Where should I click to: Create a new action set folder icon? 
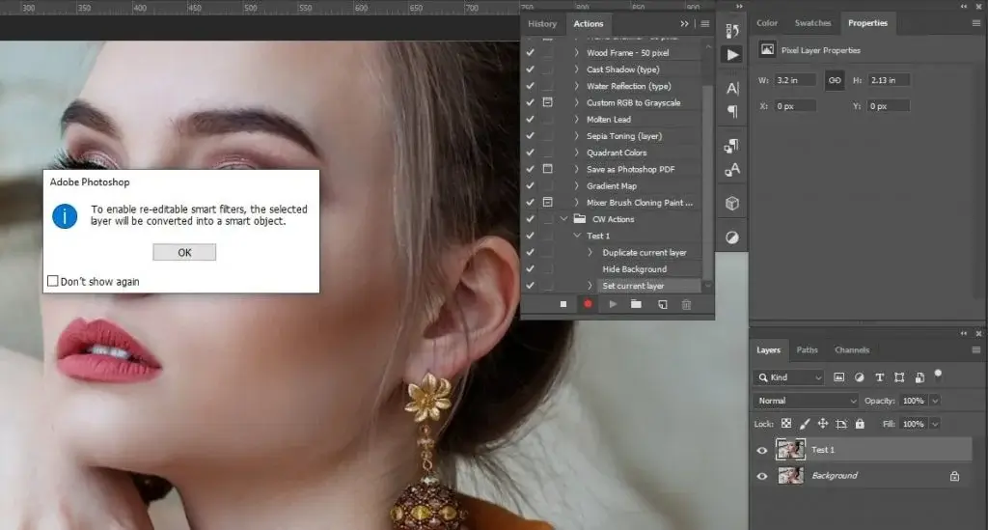(637, 304)
